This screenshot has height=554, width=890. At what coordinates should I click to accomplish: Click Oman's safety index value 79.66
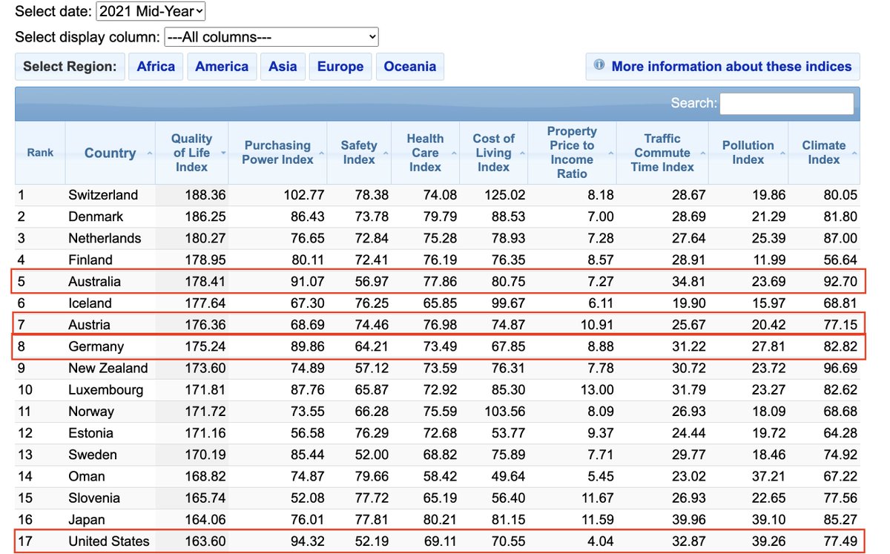372,476
